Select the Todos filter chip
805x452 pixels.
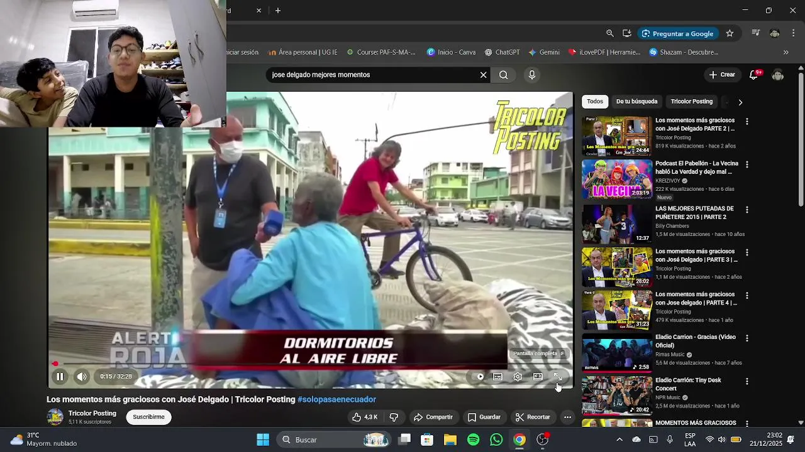(x=595, y=102)
